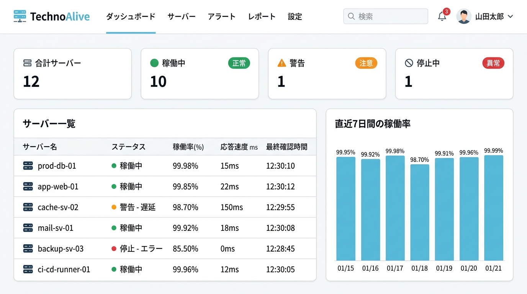Open the レポート menu item

262,17
